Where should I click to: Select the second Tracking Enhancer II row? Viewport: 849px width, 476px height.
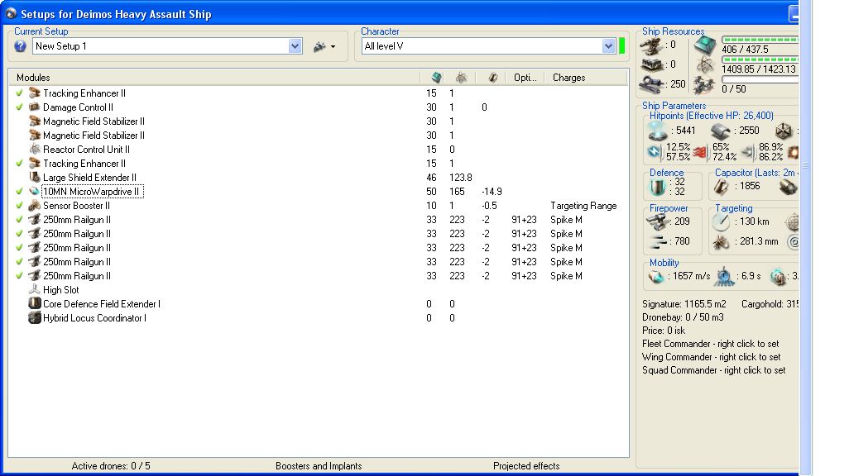click(319, 164)
